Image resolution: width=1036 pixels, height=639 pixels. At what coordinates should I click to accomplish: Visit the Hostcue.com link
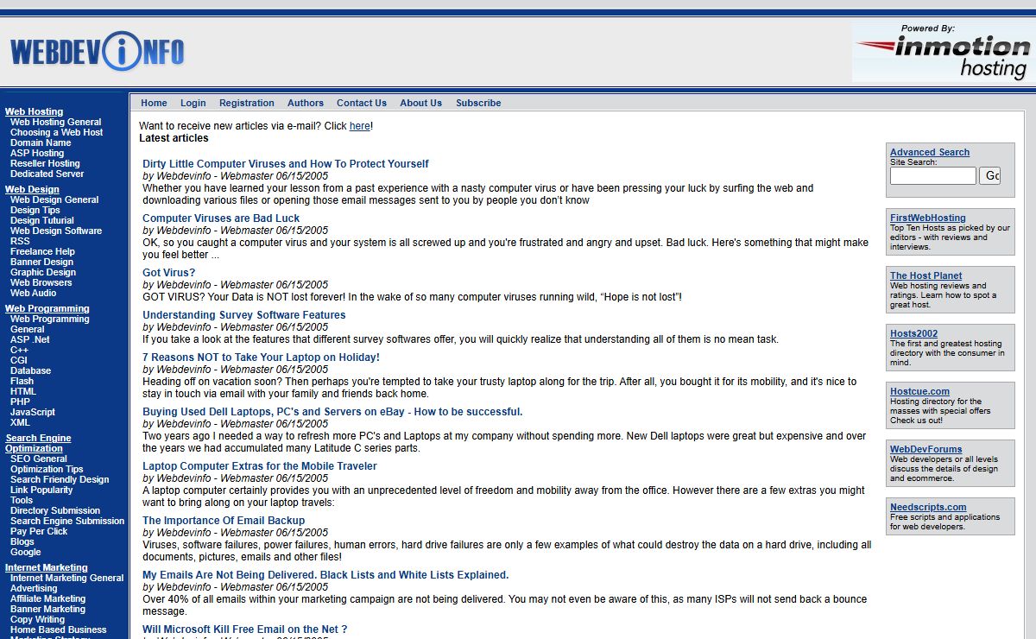(x=920, y=392)
